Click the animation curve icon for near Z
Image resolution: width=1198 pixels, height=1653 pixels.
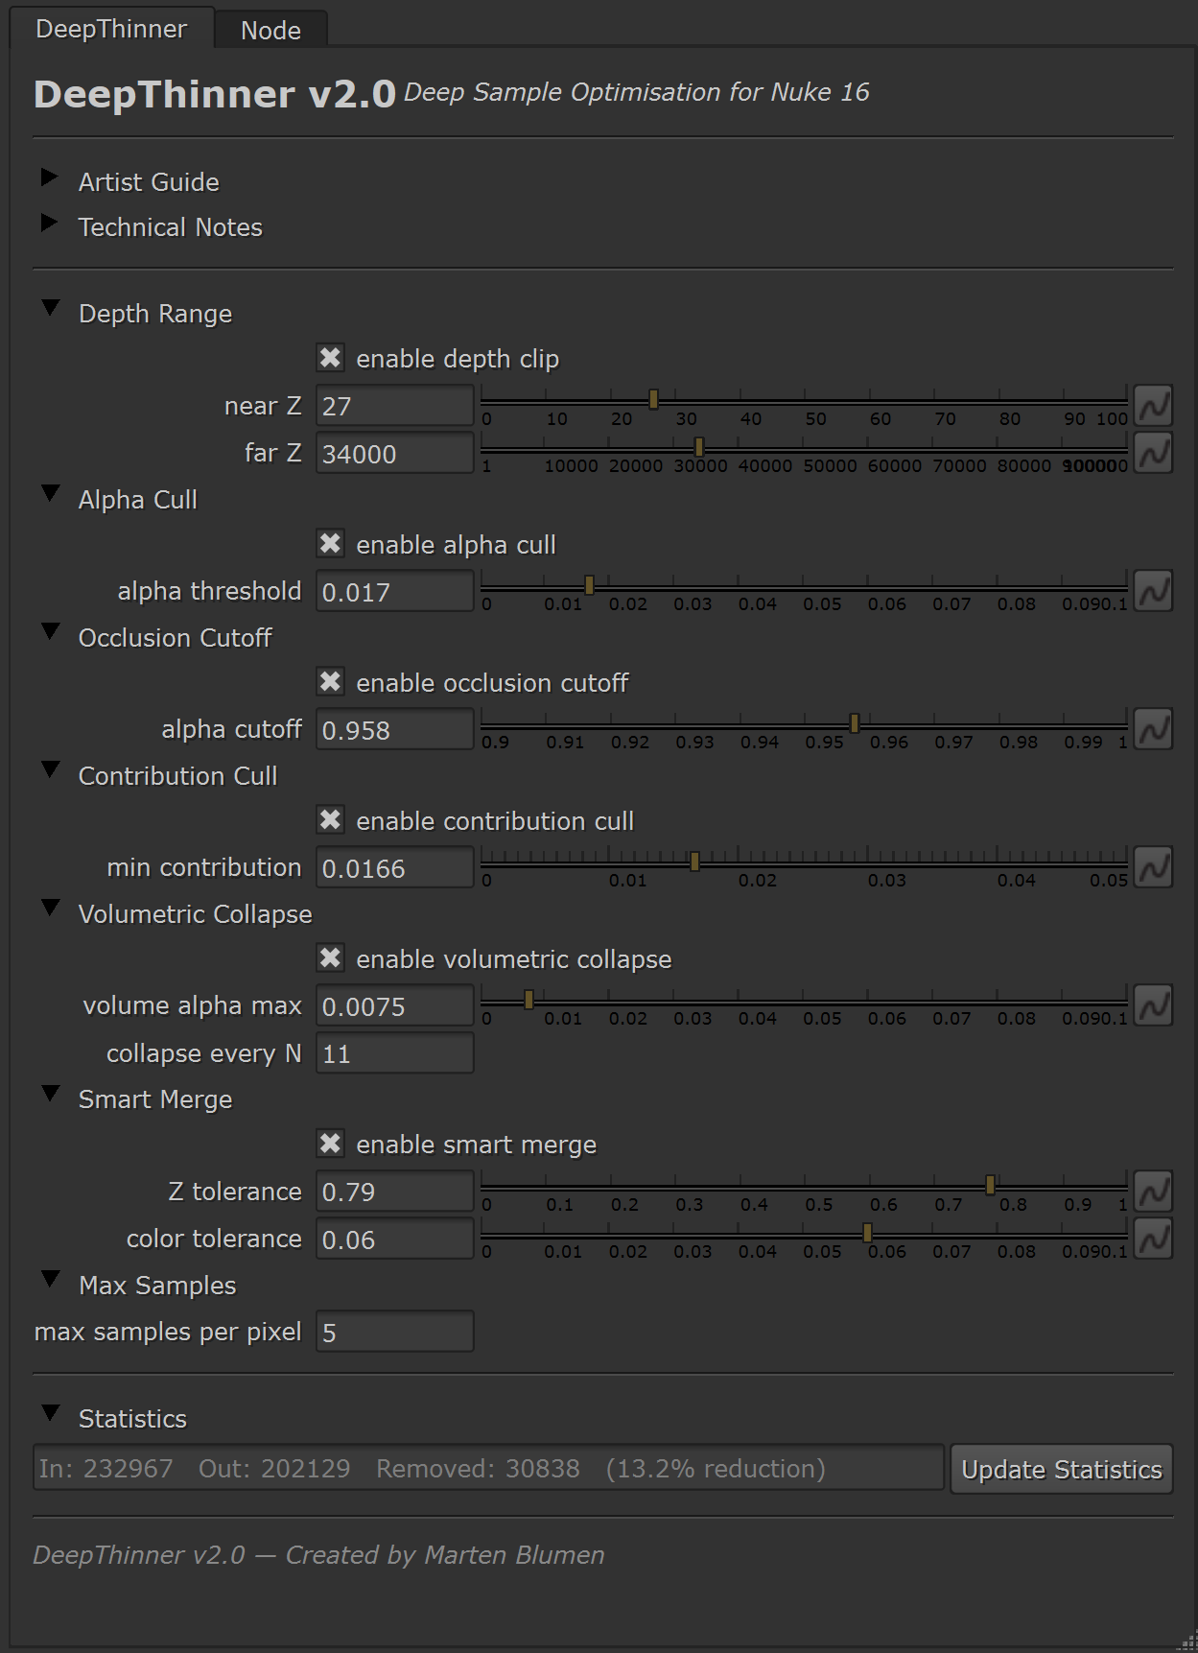coord(1153,406)
